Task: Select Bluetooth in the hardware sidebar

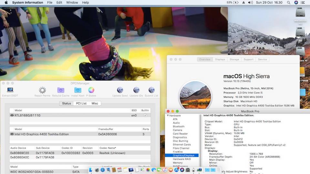Action: coord(179,127)
